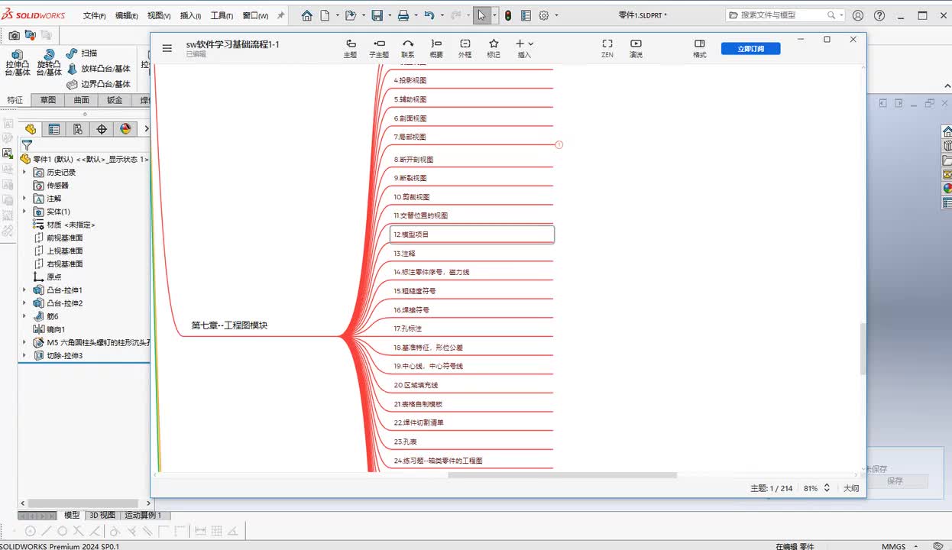Image resolution: width=952 pixels, height=550 pixels.
Task: Click the rebuild traffic light icon
Action: pos(507,15)
